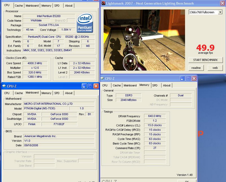Open About tab in Memory CPU-Z window
The height and width of the screenshot is (182, 226).
click(167, 85)
